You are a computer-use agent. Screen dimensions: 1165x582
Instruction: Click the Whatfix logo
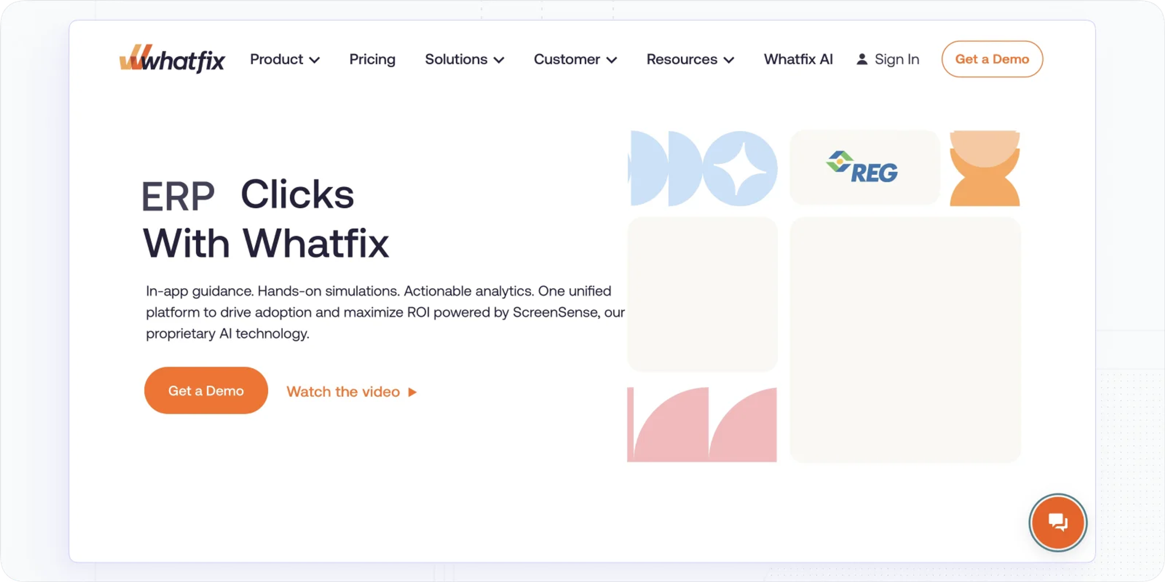pos(172,59)
